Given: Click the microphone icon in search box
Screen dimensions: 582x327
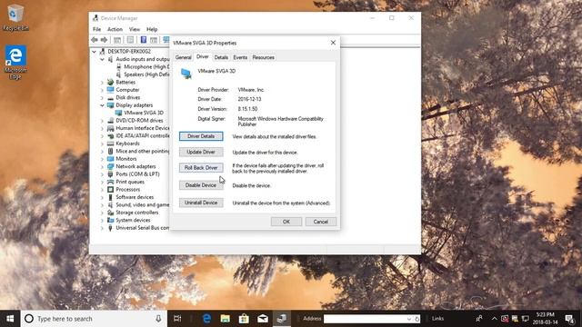Looking at the screenshot, I should [x=158, y=319].
